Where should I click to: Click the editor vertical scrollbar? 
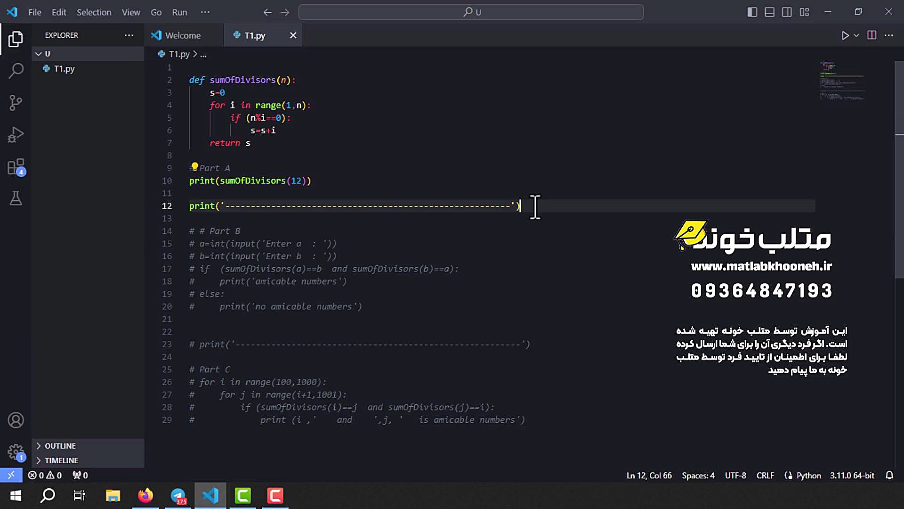(x=899, y=170)
